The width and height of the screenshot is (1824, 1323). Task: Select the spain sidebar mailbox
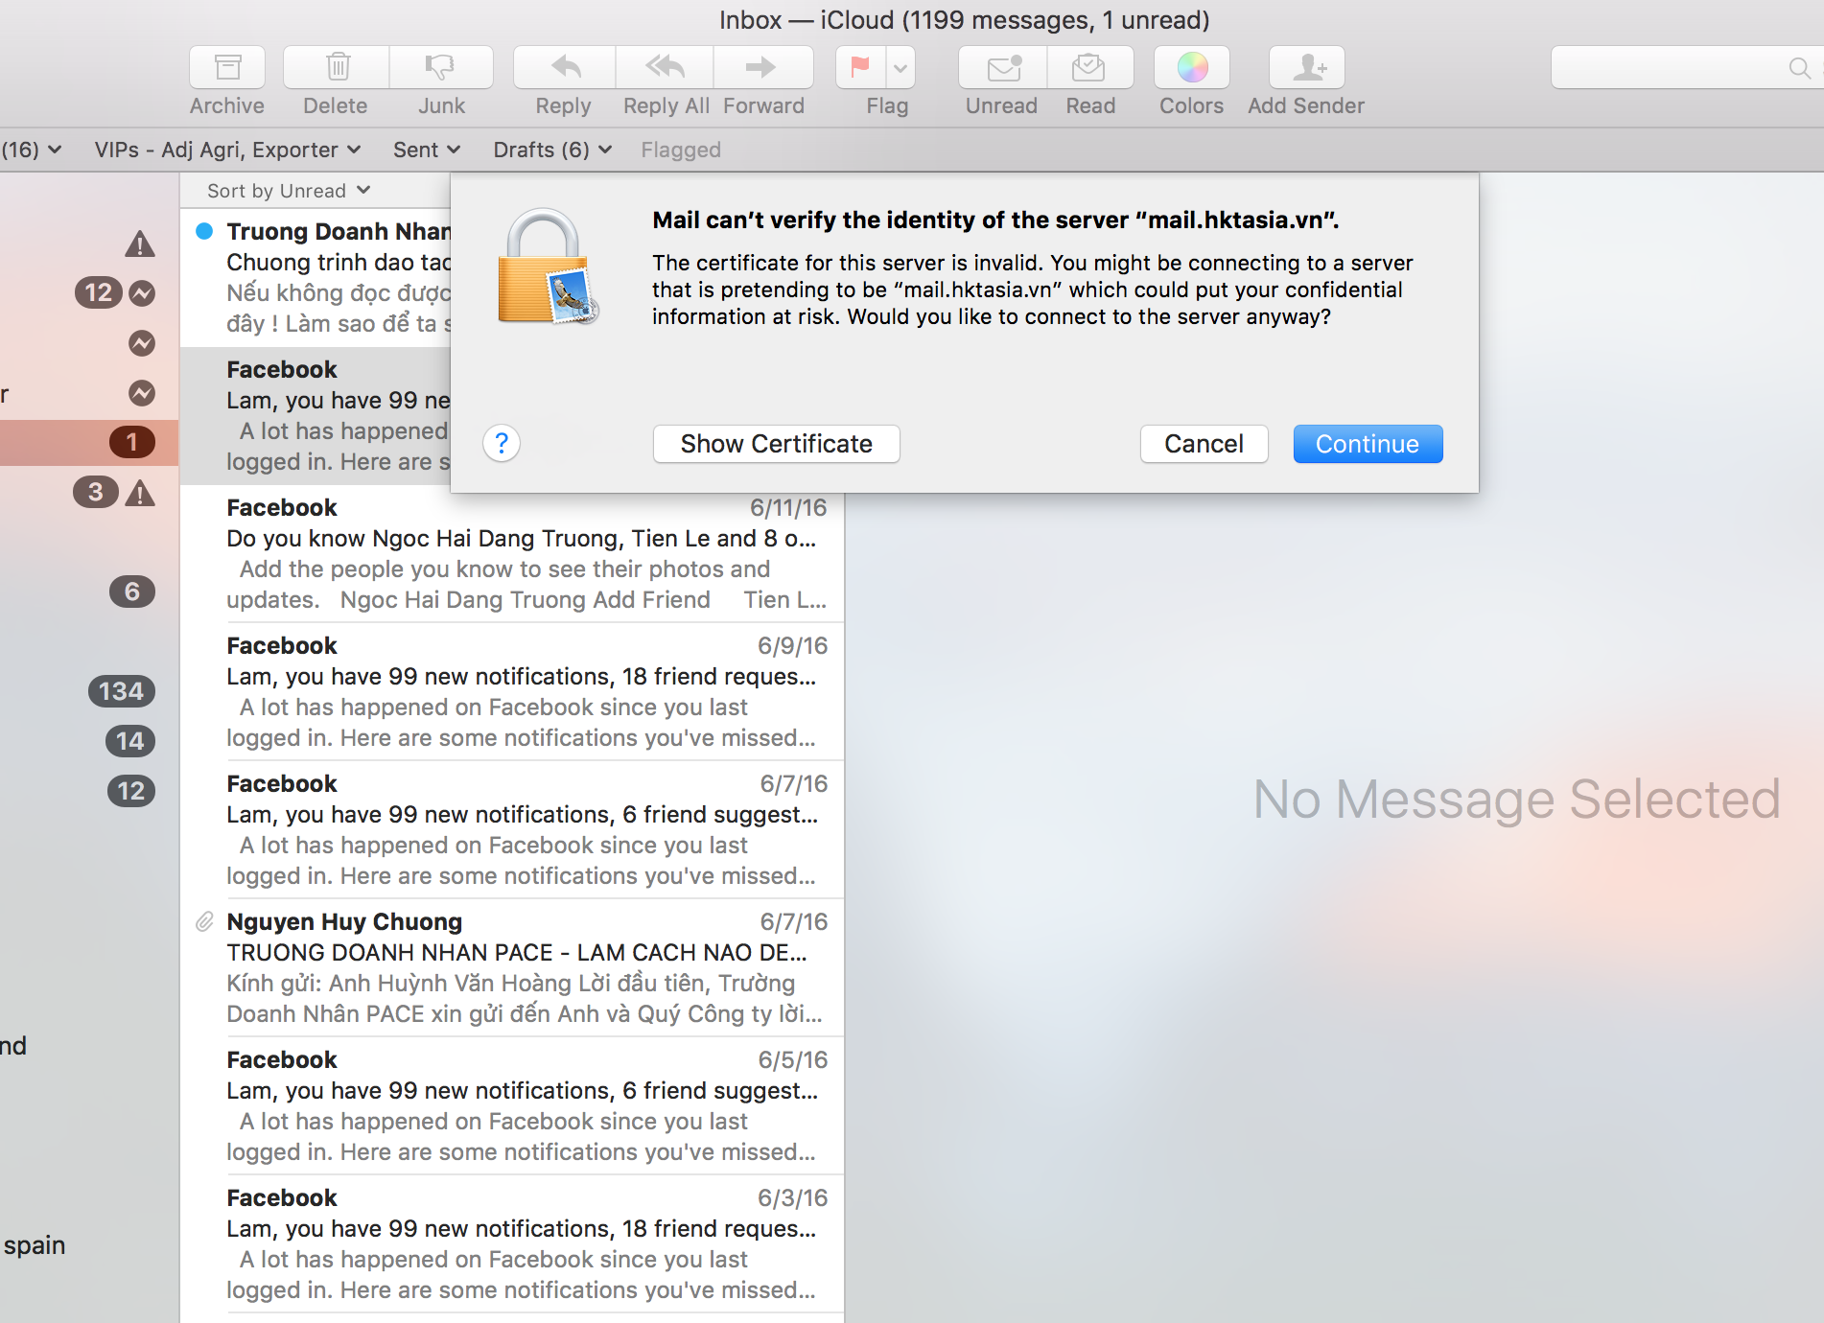pyautogui.click(x=35, y=1245)
